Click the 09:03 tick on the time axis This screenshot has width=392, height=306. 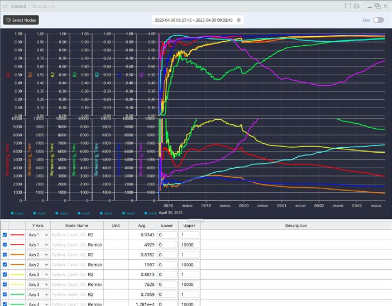coord(357,206)
